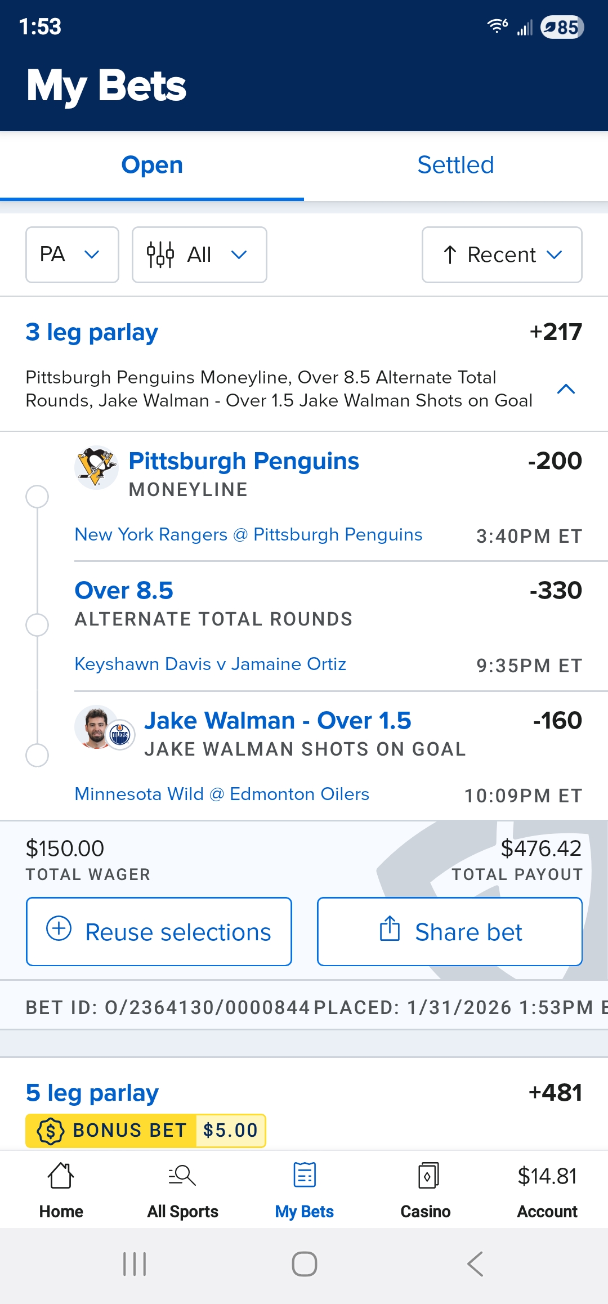Click the Pittsburgh Penguins team logo
The height and width of the screenshot is (1304, 608).
[96, 467]
